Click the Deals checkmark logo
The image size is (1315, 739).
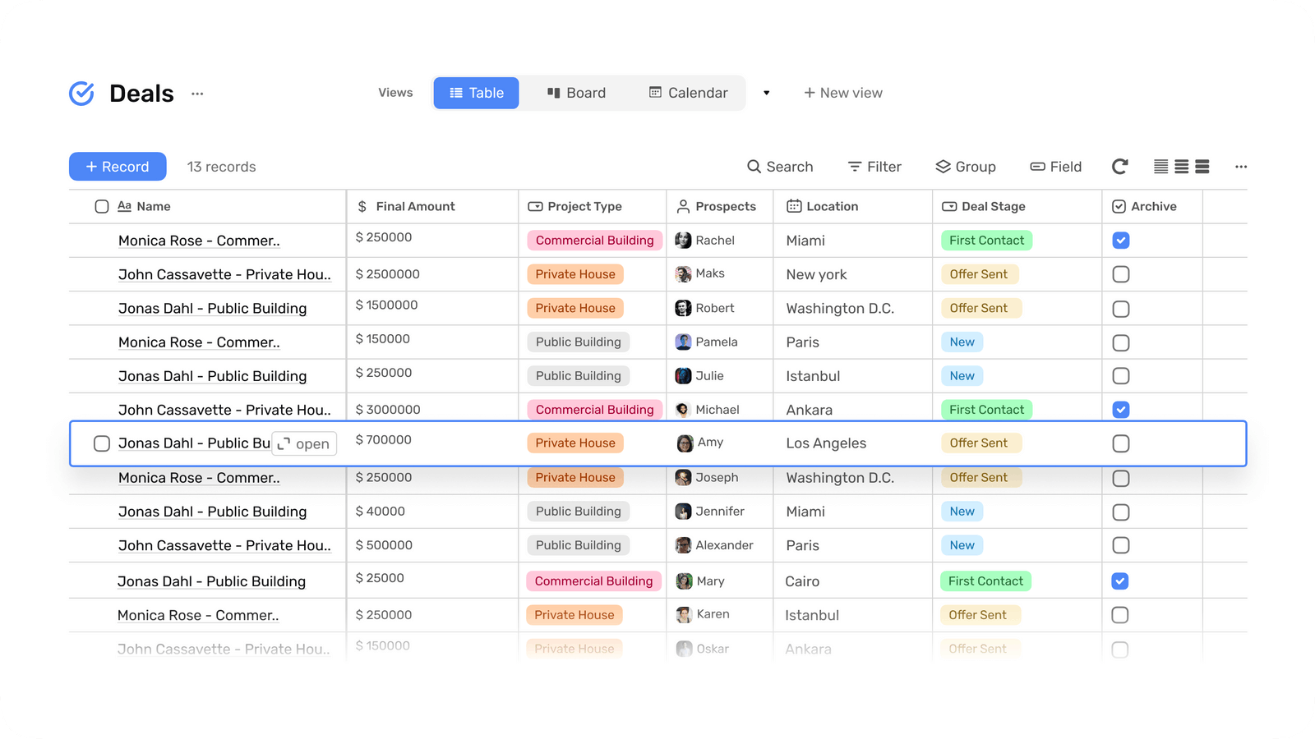pyautogui.click(x=81, y=93)
